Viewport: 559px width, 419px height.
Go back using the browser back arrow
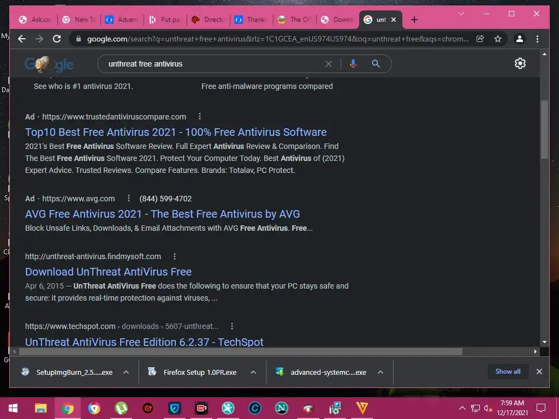[22, 39]
